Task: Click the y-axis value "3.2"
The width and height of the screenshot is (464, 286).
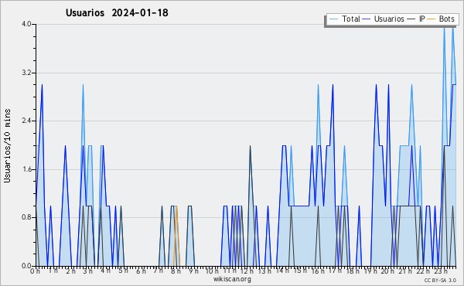Action: pos(26,73)
